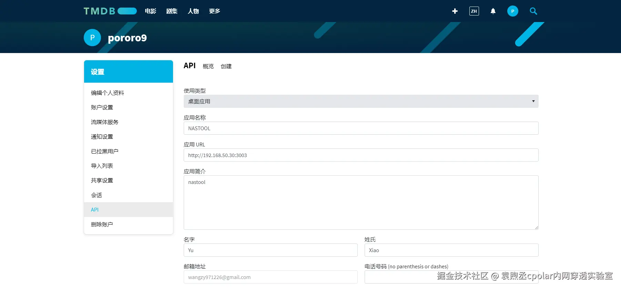The width and height of the screenshot is (621, 289).
Task: Click the 名字 field containing Yu
Action: (271, 250)
